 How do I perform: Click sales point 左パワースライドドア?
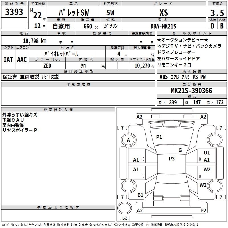coord(178,58)
